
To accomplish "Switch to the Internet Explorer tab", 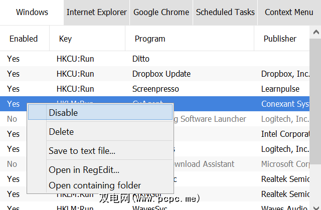I will click(x=96, y=13).
